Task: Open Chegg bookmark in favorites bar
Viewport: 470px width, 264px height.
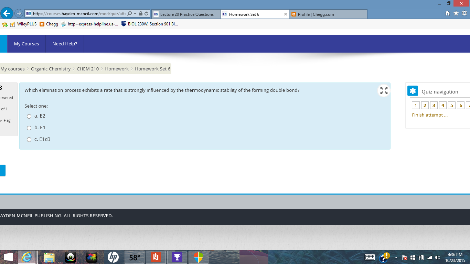Action: point(49,24)
